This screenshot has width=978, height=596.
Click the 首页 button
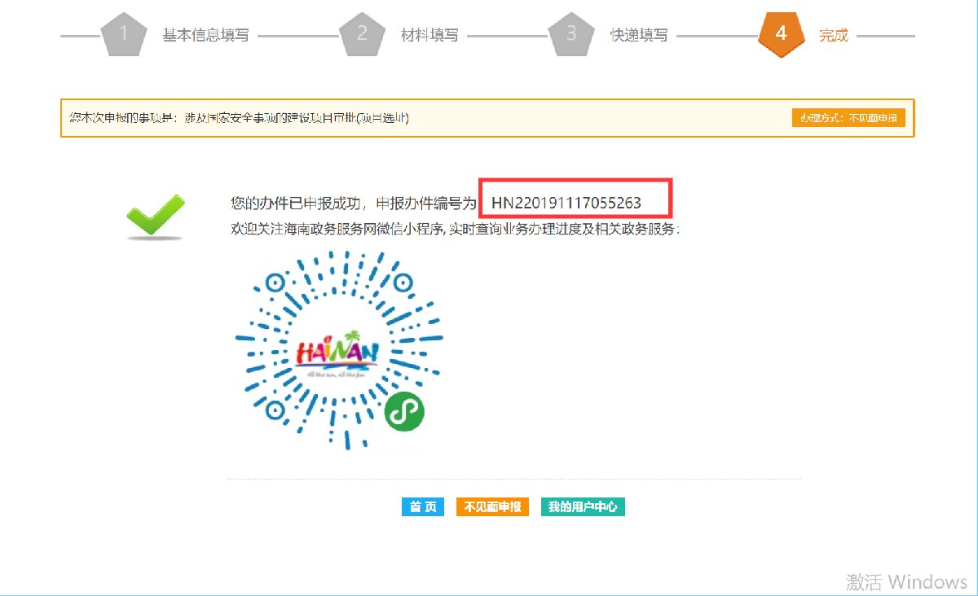coord(423,506)
